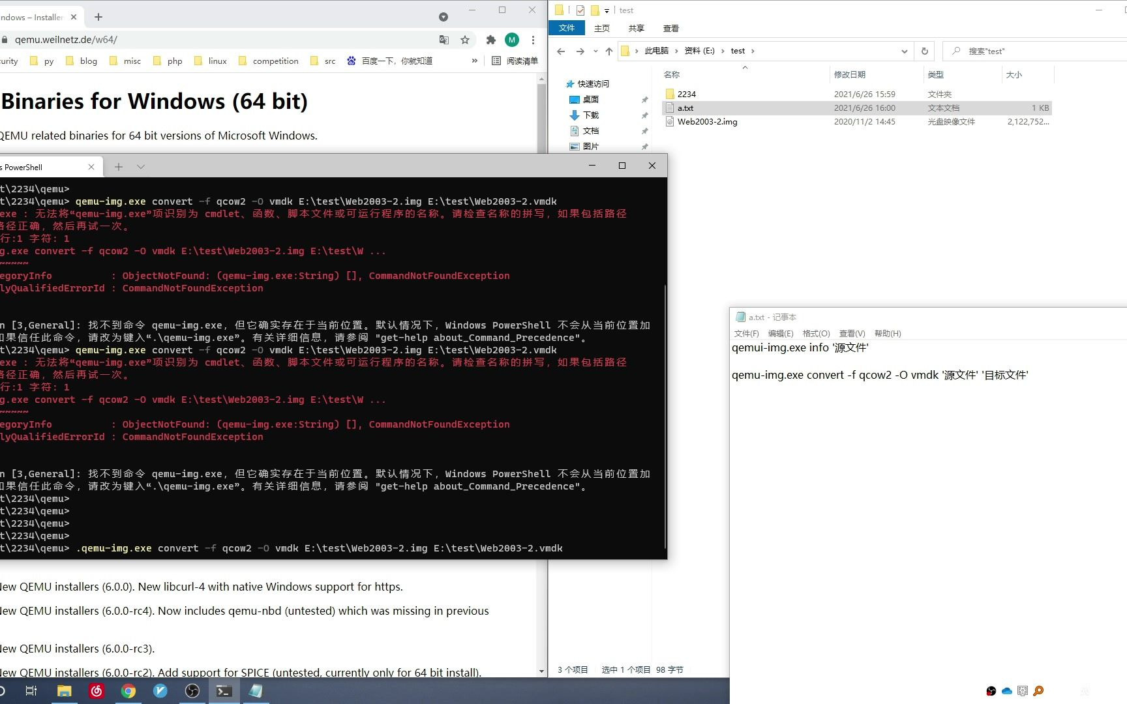
Task: Bookmark the QEMU page with the star icon
Action: click(465, 40)
